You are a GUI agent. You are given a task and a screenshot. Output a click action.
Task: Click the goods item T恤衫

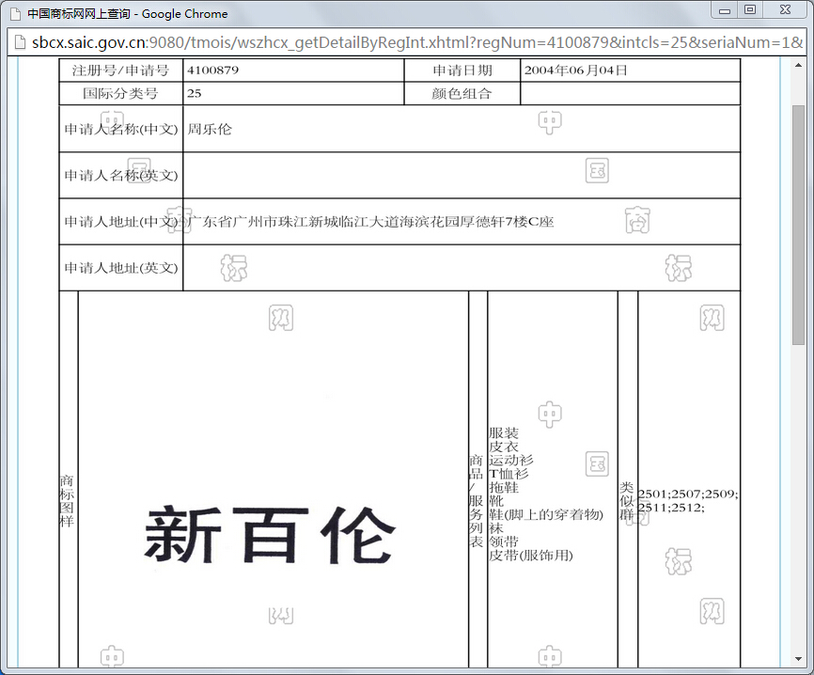(x=509, y=474)
